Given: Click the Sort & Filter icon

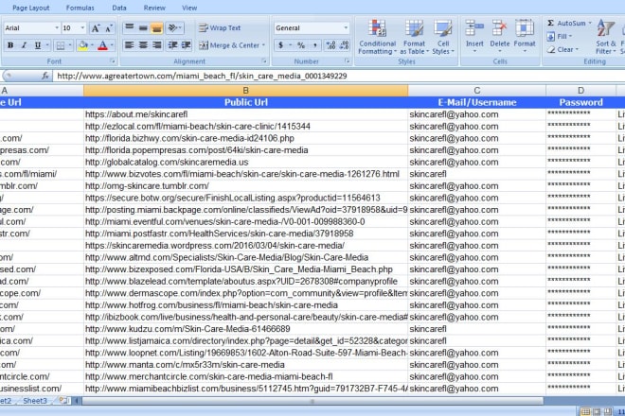Looking at the screenshot, I should 607,36.
